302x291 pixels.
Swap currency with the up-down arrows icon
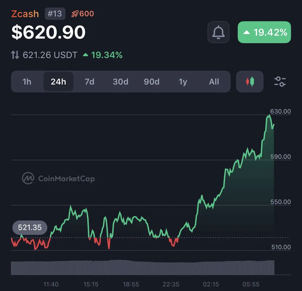pos(15,55)
